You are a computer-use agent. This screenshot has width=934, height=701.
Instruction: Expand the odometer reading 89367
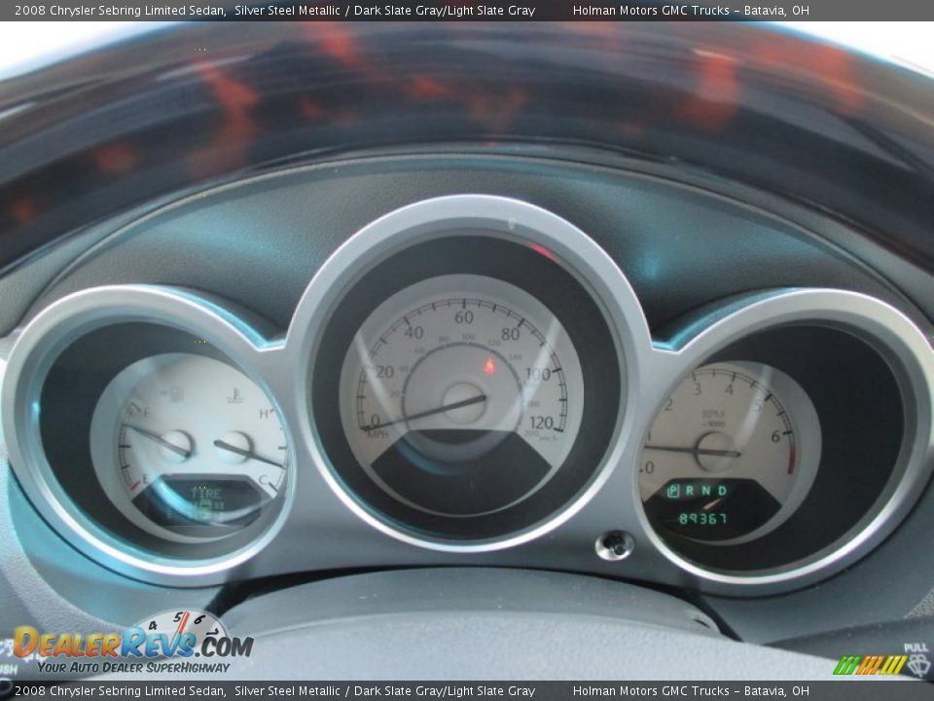click(703, 518)
